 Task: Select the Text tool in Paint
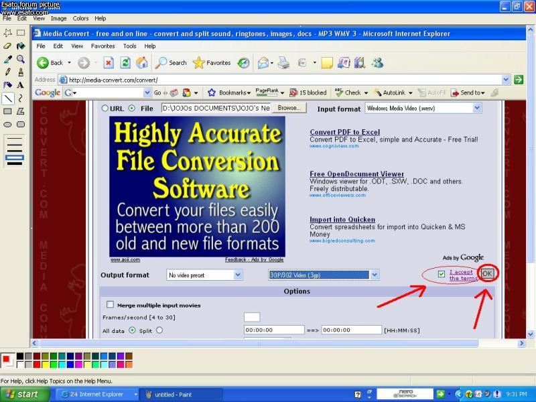coord(21,85)
